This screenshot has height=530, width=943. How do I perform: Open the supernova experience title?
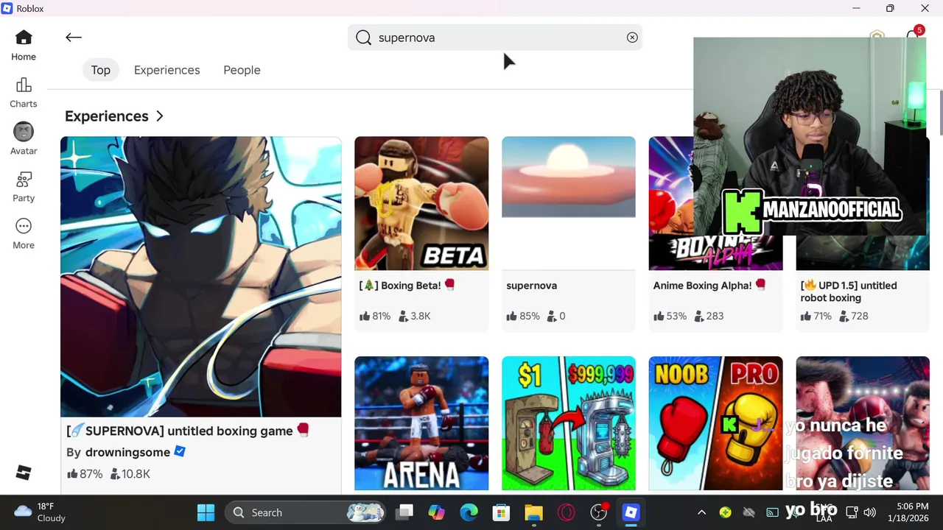click(x=531, y=286)
